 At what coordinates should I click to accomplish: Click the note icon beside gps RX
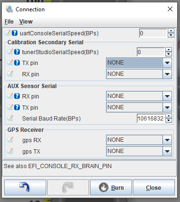[10, 140]
